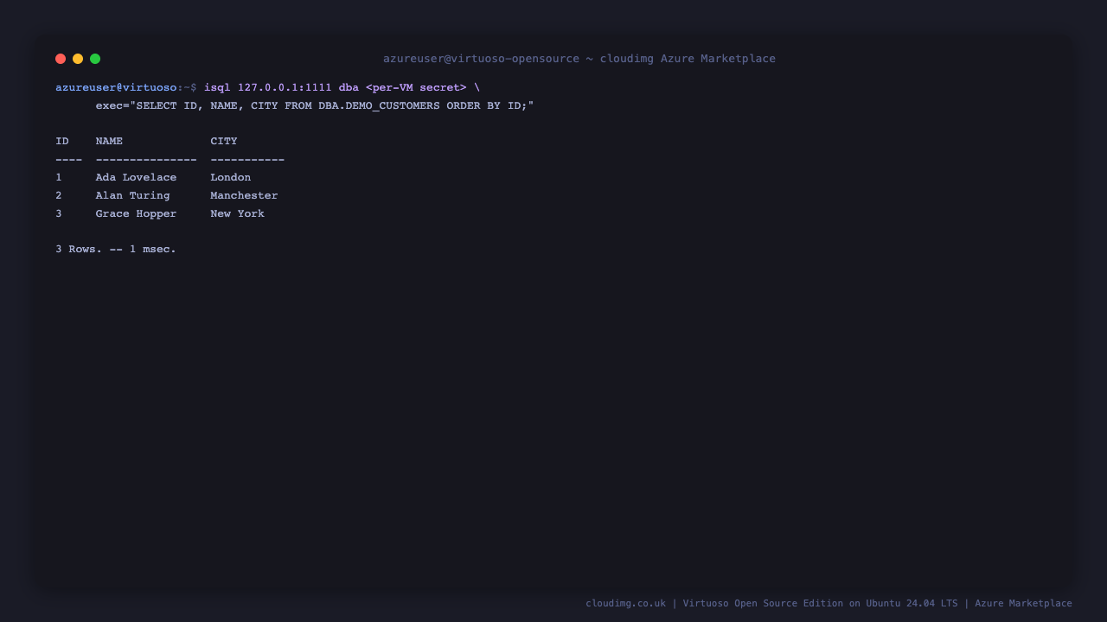Click the terminal title 'azureuser@virtuoso-opensource'
Image resolution: width=1107 pixels, height=622 pixels.
[482, 59]
